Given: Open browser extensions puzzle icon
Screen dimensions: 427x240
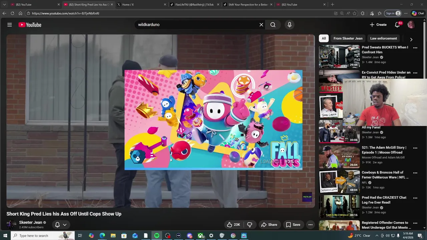Looking at the screenshot, I should pyautogui.click(x=363, y=13).
